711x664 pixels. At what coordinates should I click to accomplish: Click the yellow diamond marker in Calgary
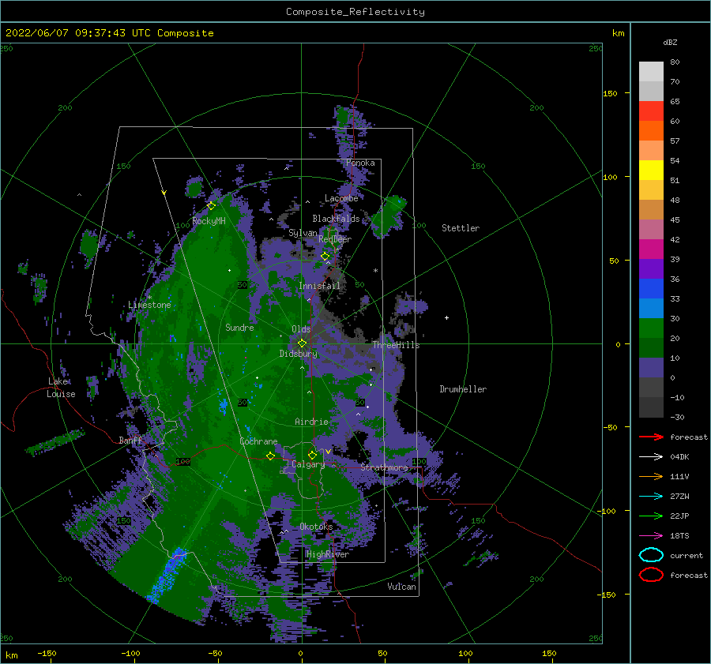coord(312,455)
